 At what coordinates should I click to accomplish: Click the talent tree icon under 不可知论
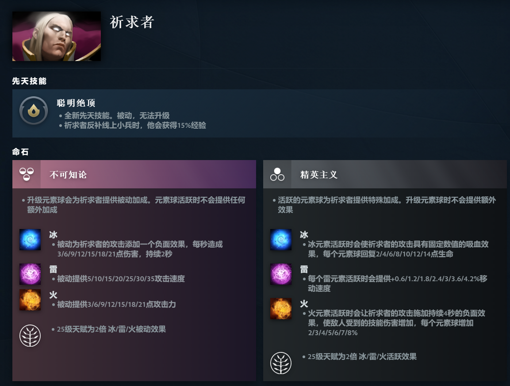pyautogui.click(x=30, y=336)
